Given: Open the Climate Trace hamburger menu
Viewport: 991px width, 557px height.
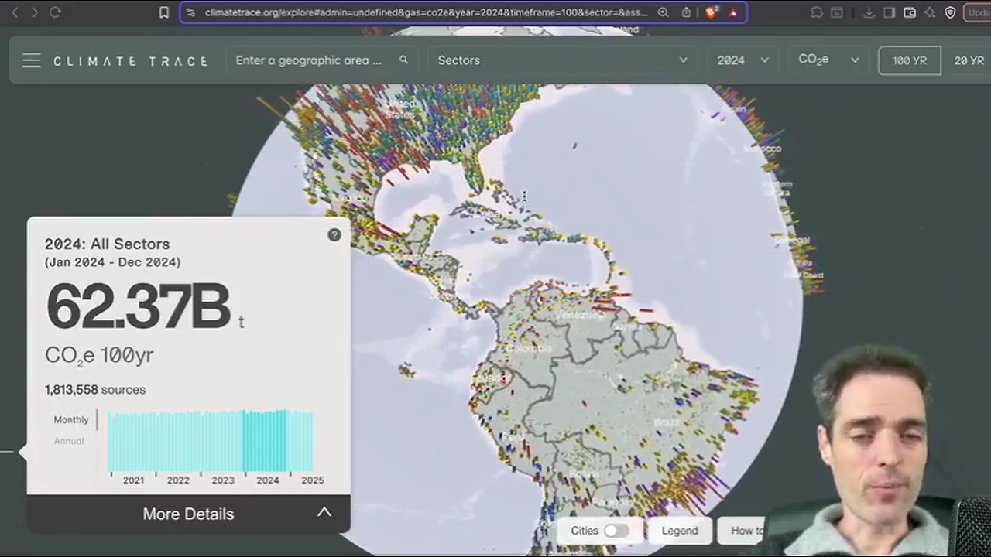Looking at the screenshot, I should click(x=32, y=60).
